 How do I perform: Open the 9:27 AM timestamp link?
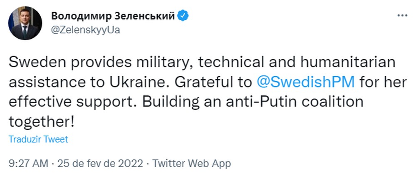pos(28,163)
